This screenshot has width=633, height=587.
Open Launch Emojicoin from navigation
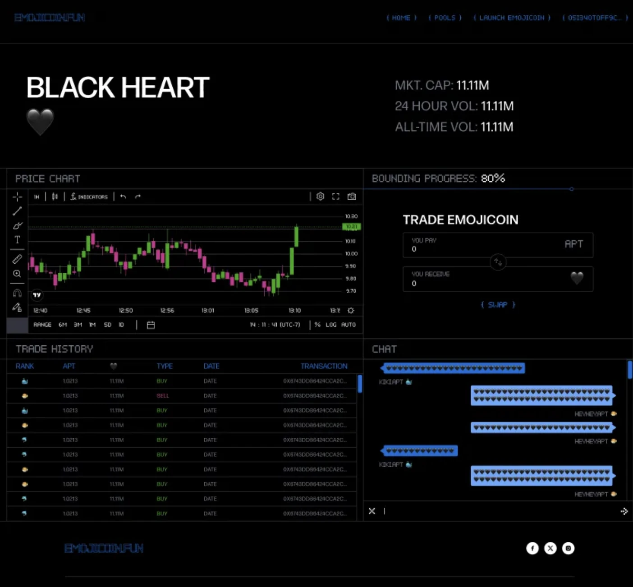pyautogui.click(x=512, y=18)
